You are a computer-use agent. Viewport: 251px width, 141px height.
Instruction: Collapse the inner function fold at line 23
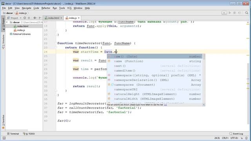(56, 47)
